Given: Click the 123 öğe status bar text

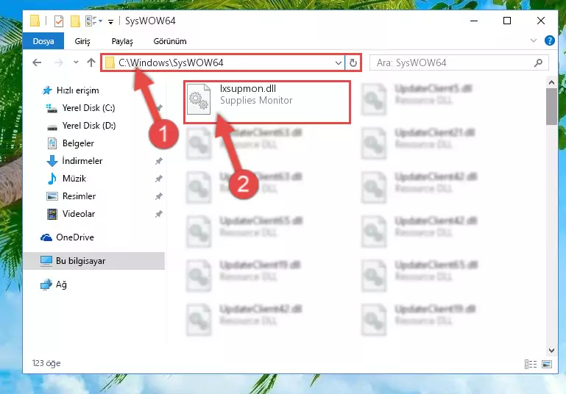Looking at the screenshot, I should point(46,363).
